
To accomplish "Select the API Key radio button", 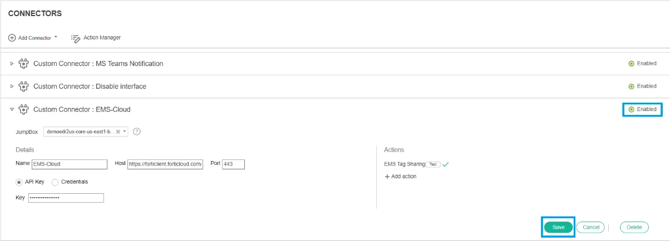I will 19,182.
